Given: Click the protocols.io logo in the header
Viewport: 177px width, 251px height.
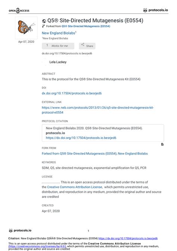Looking at the screenshot, I should (x=155, y=10).
